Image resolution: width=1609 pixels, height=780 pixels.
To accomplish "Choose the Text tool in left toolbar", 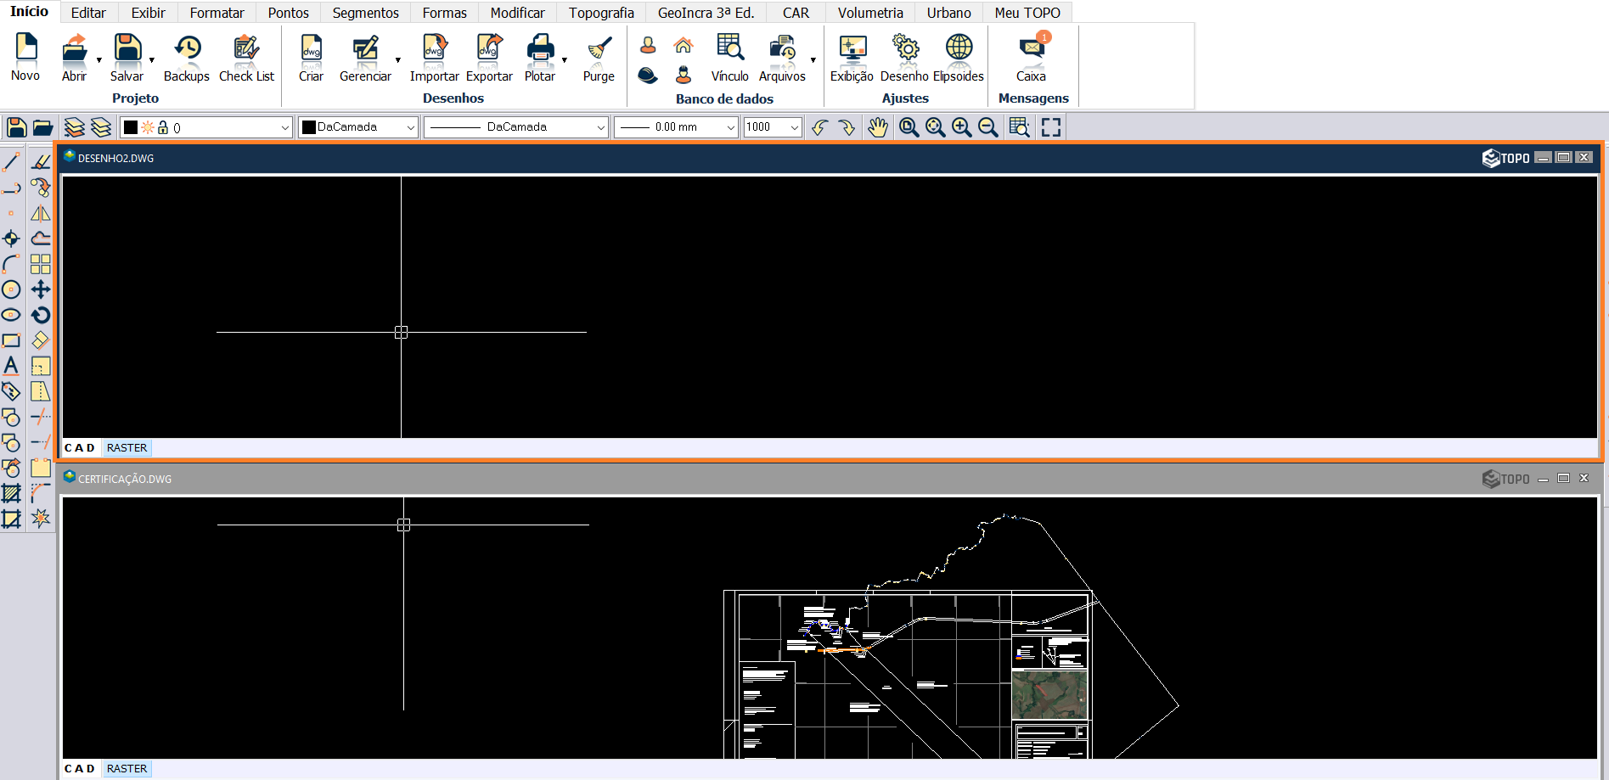I will pos(11,366).
